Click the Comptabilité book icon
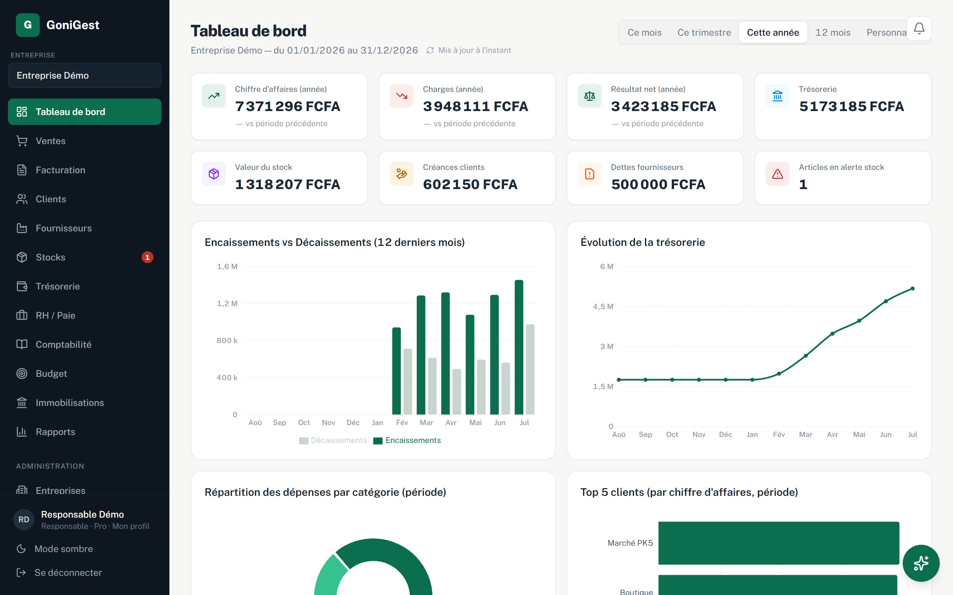 pyautogui.click(x=22, y=345)
